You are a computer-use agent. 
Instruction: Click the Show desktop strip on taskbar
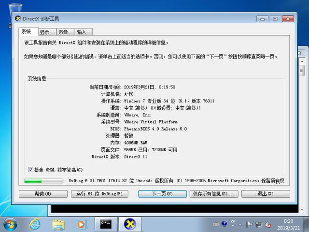coord(307,224)
